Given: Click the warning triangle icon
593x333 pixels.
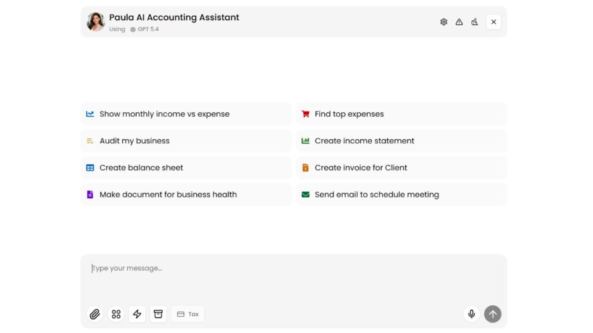Looking at the screenshot, I should 459,22.
